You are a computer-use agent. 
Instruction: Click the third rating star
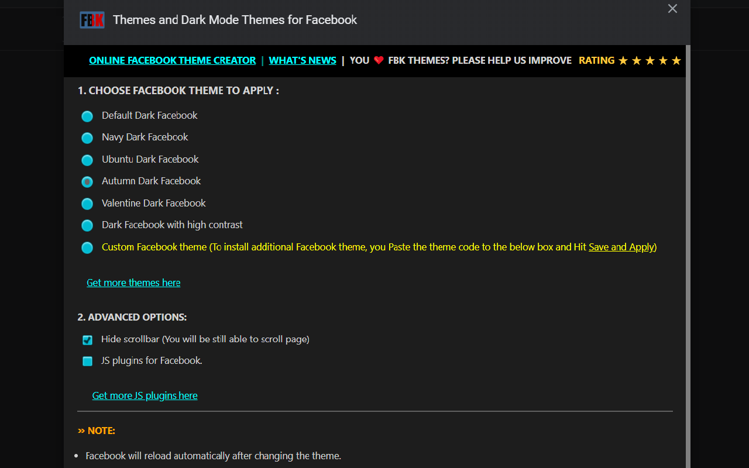[x=650, y=61]
